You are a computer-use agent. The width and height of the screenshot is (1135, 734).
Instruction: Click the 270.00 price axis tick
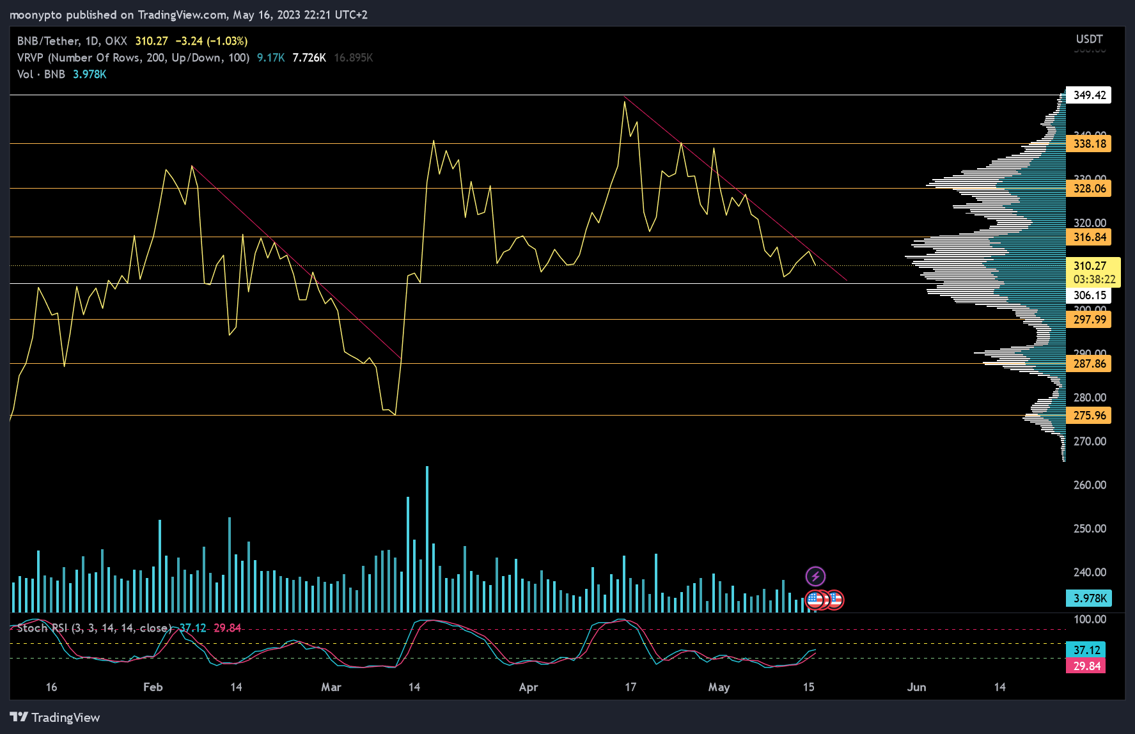[1090, 442]
